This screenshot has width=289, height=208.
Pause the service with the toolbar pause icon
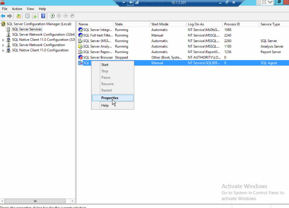point(59,16)
